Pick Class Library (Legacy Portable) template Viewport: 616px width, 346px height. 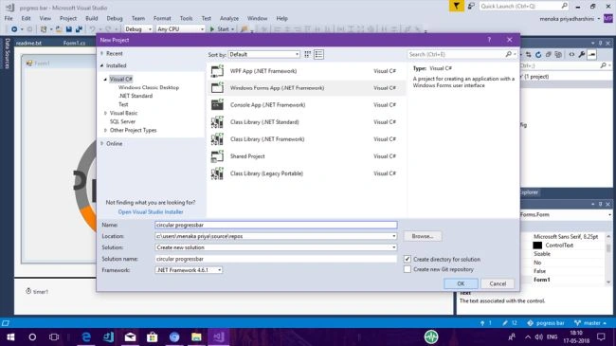306,173
